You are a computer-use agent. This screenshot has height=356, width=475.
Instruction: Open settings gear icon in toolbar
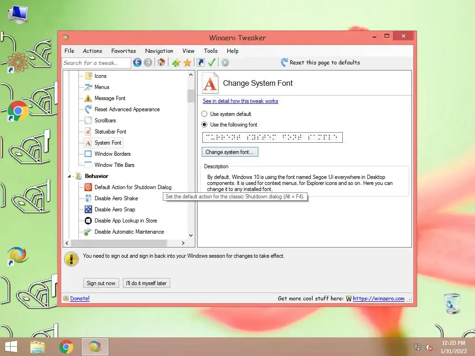point(225,63)
